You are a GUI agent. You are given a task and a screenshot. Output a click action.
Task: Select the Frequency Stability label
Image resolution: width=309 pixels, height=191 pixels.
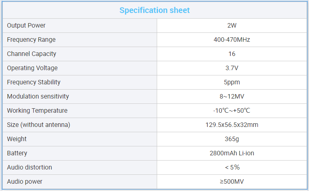click(x=34, y=82)
